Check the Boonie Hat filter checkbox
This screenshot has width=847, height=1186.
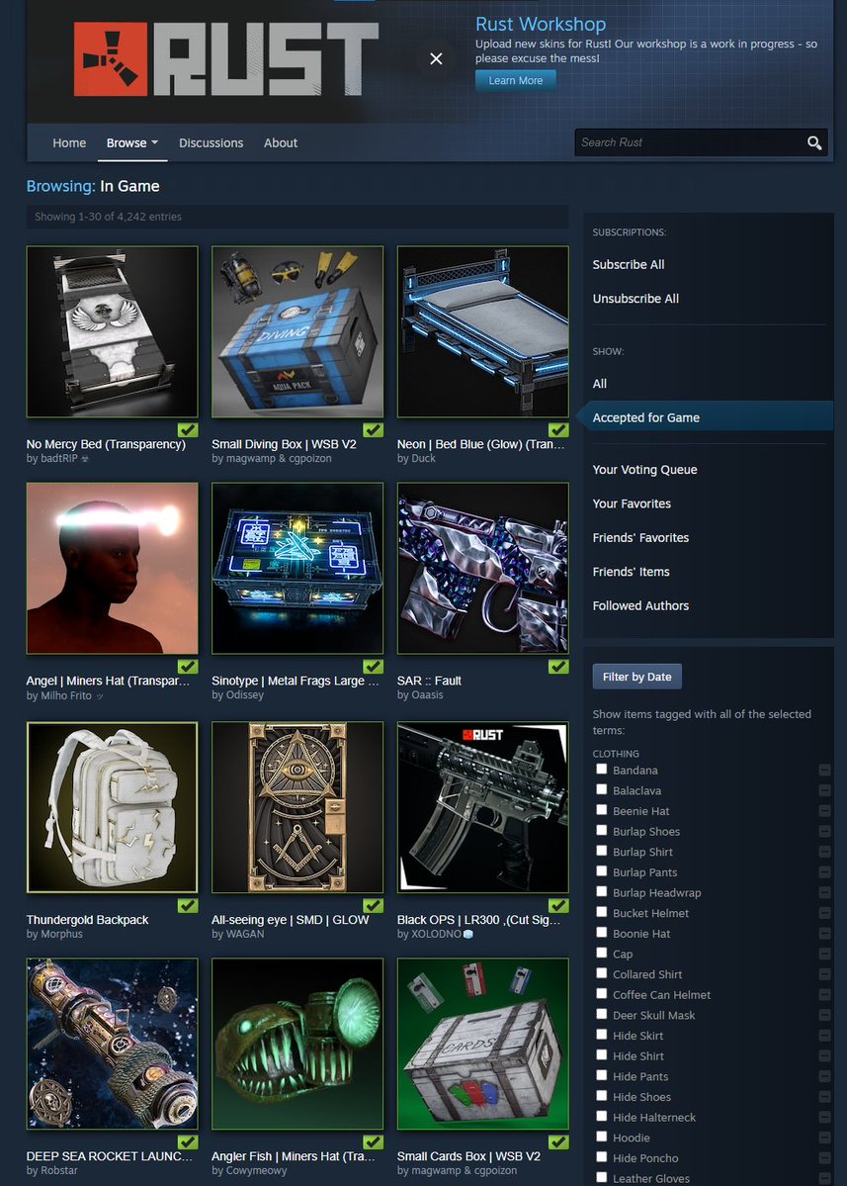[602, 932]
